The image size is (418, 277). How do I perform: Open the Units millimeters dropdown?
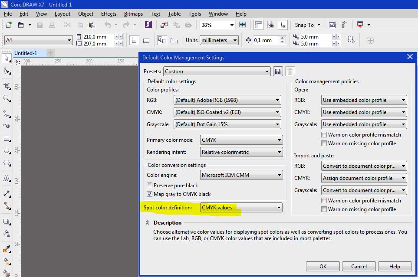pyautogui.click(x=219, y=40)
